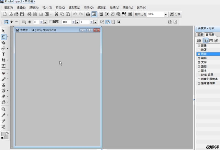Click the email envelope toolbar icon
Screen dimensions: 220x150
click(41, 14)
